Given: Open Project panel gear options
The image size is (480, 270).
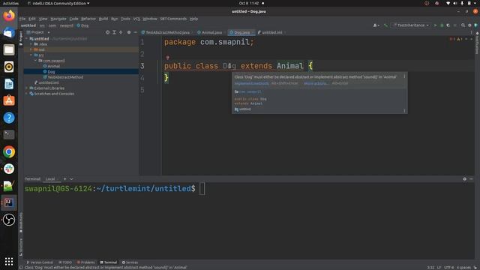Looking at the screenshot, I should [x=129, y=32].
